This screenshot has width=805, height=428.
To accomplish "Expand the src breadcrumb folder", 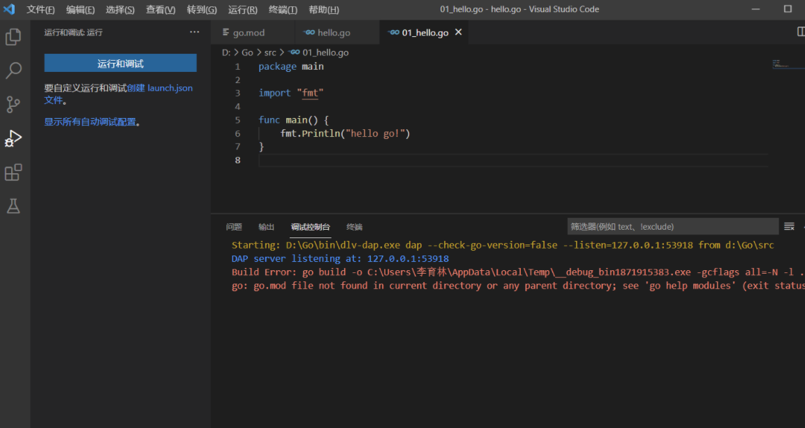I will pyautogui.click(x=269, y=52).
